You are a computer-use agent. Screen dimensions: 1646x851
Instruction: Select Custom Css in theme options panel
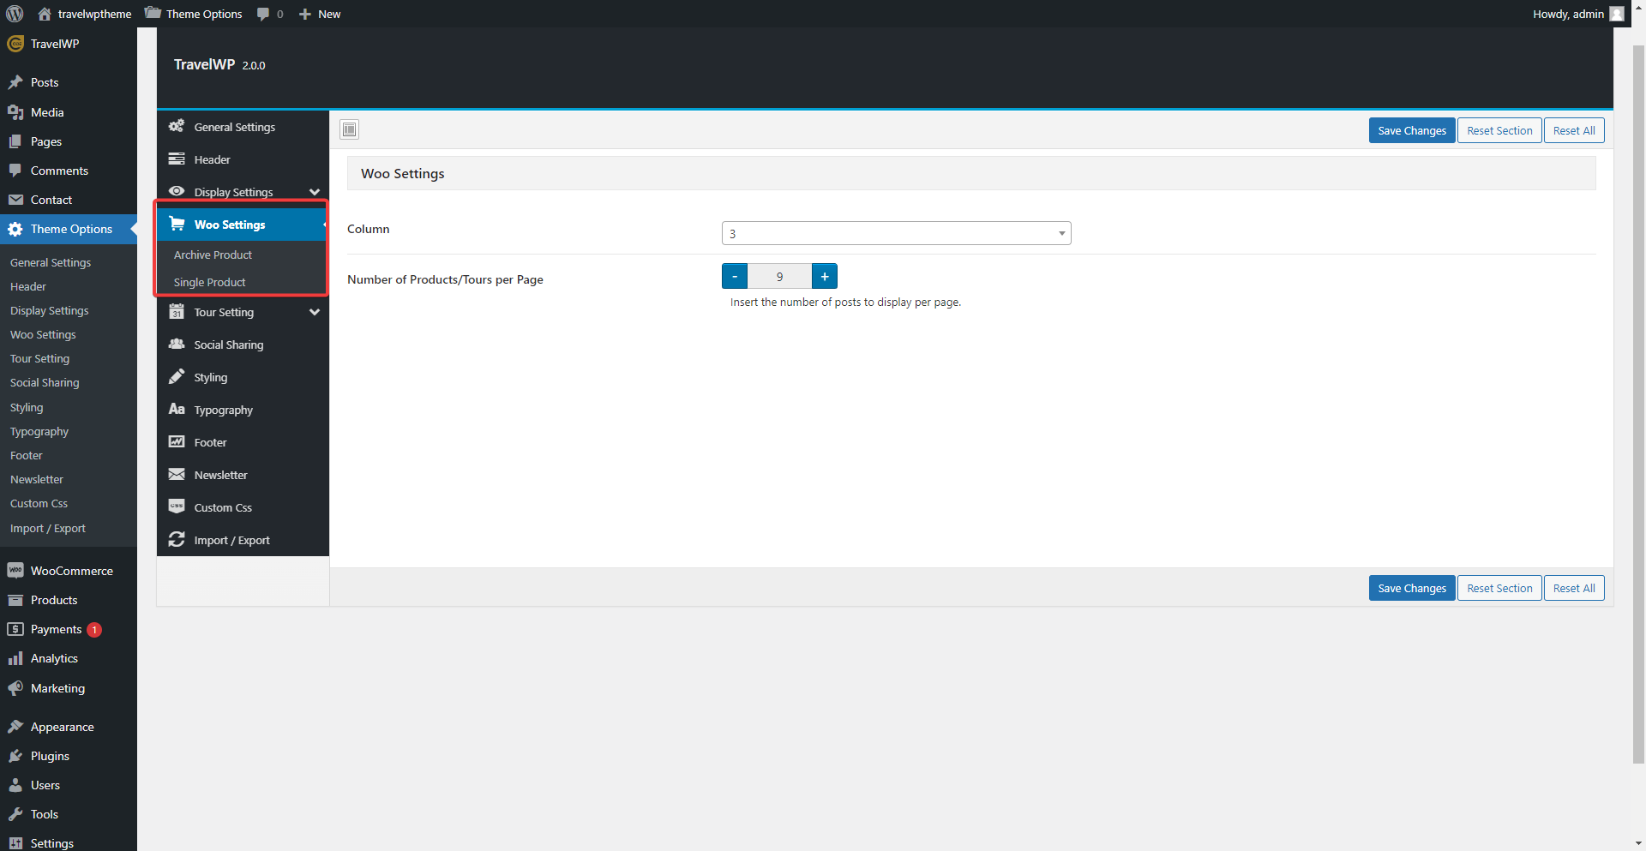[243, 507]
